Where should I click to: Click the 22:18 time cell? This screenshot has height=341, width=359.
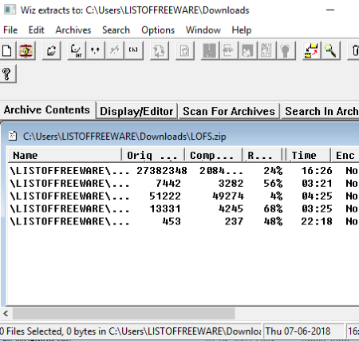317,221
